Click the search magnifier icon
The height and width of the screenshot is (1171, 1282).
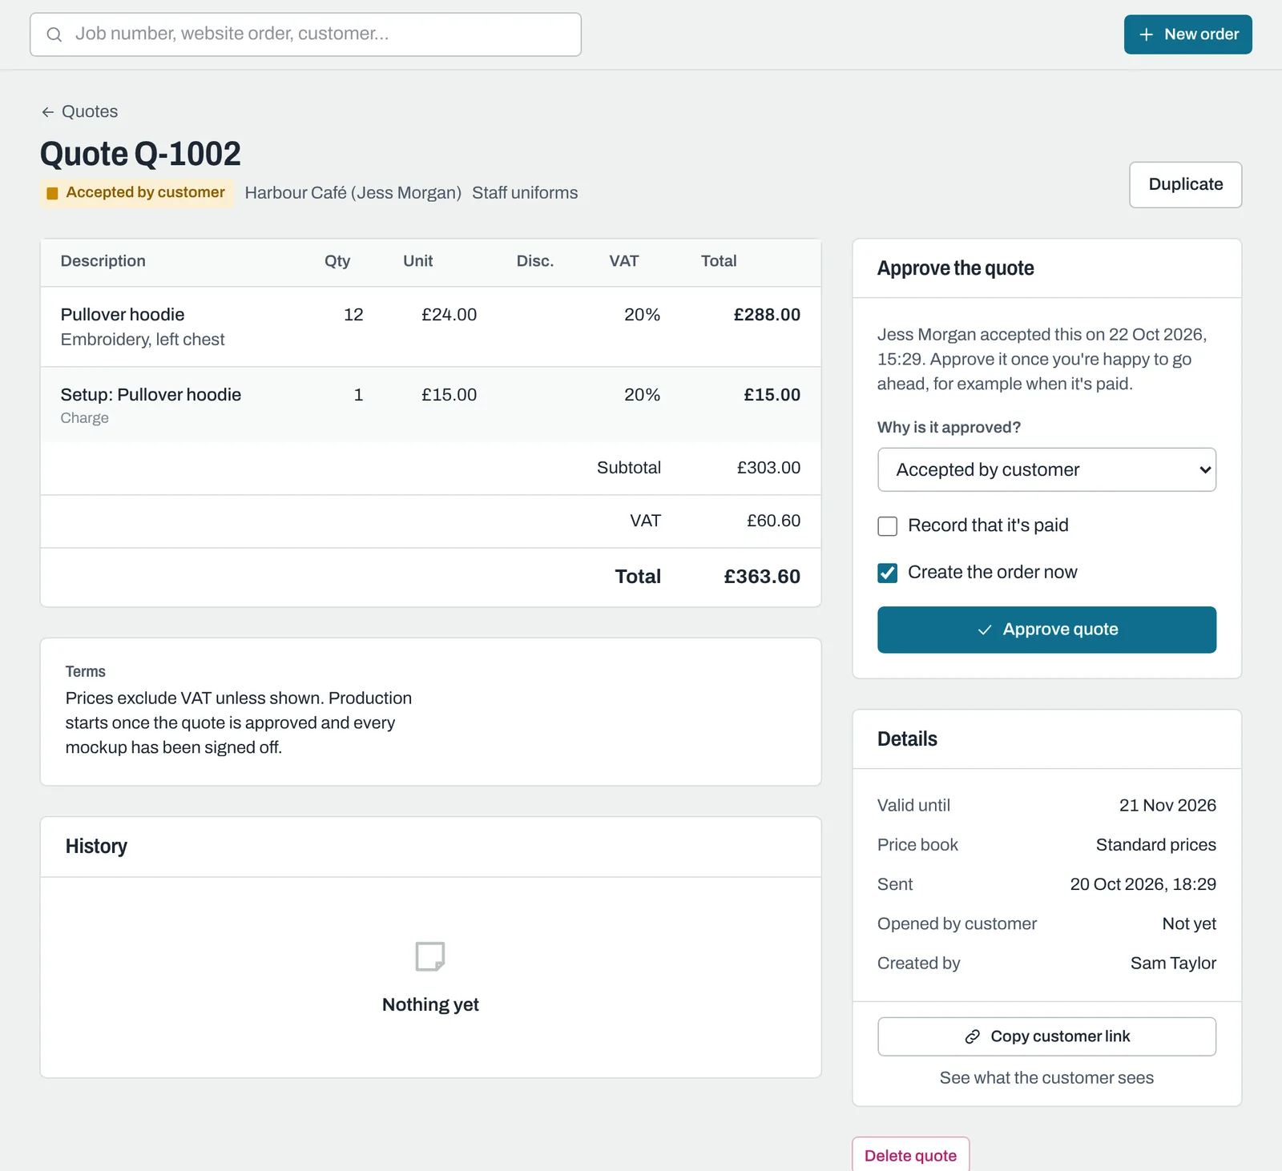coord(54,34)
